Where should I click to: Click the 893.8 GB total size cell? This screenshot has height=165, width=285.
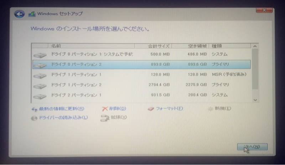(x=160, y=64)
